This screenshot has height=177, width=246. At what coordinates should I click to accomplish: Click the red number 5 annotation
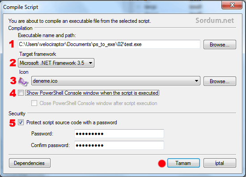tap(13, 123)
